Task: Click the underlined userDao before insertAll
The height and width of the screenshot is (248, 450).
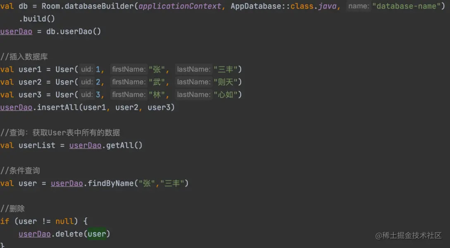Action: click(16, 107)
